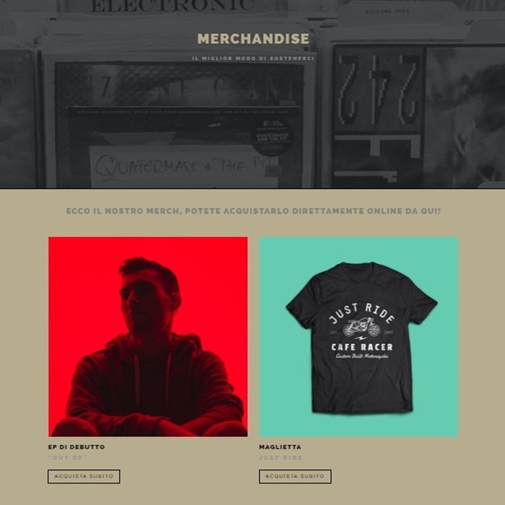This screenshot has width=505, height=505.
Task: Click the lightning bolt emblem on the shirt
Action: [x=360, y=338]
